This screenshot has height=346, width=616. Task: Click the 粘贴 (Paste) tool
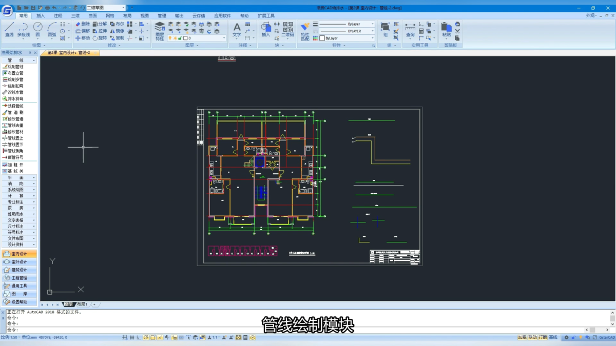447,30
